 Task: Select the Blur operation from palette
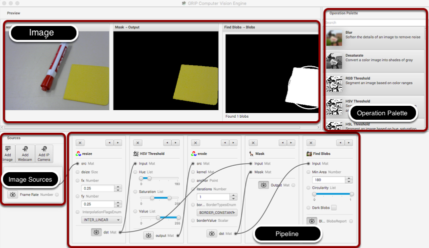tap(375, 38)
